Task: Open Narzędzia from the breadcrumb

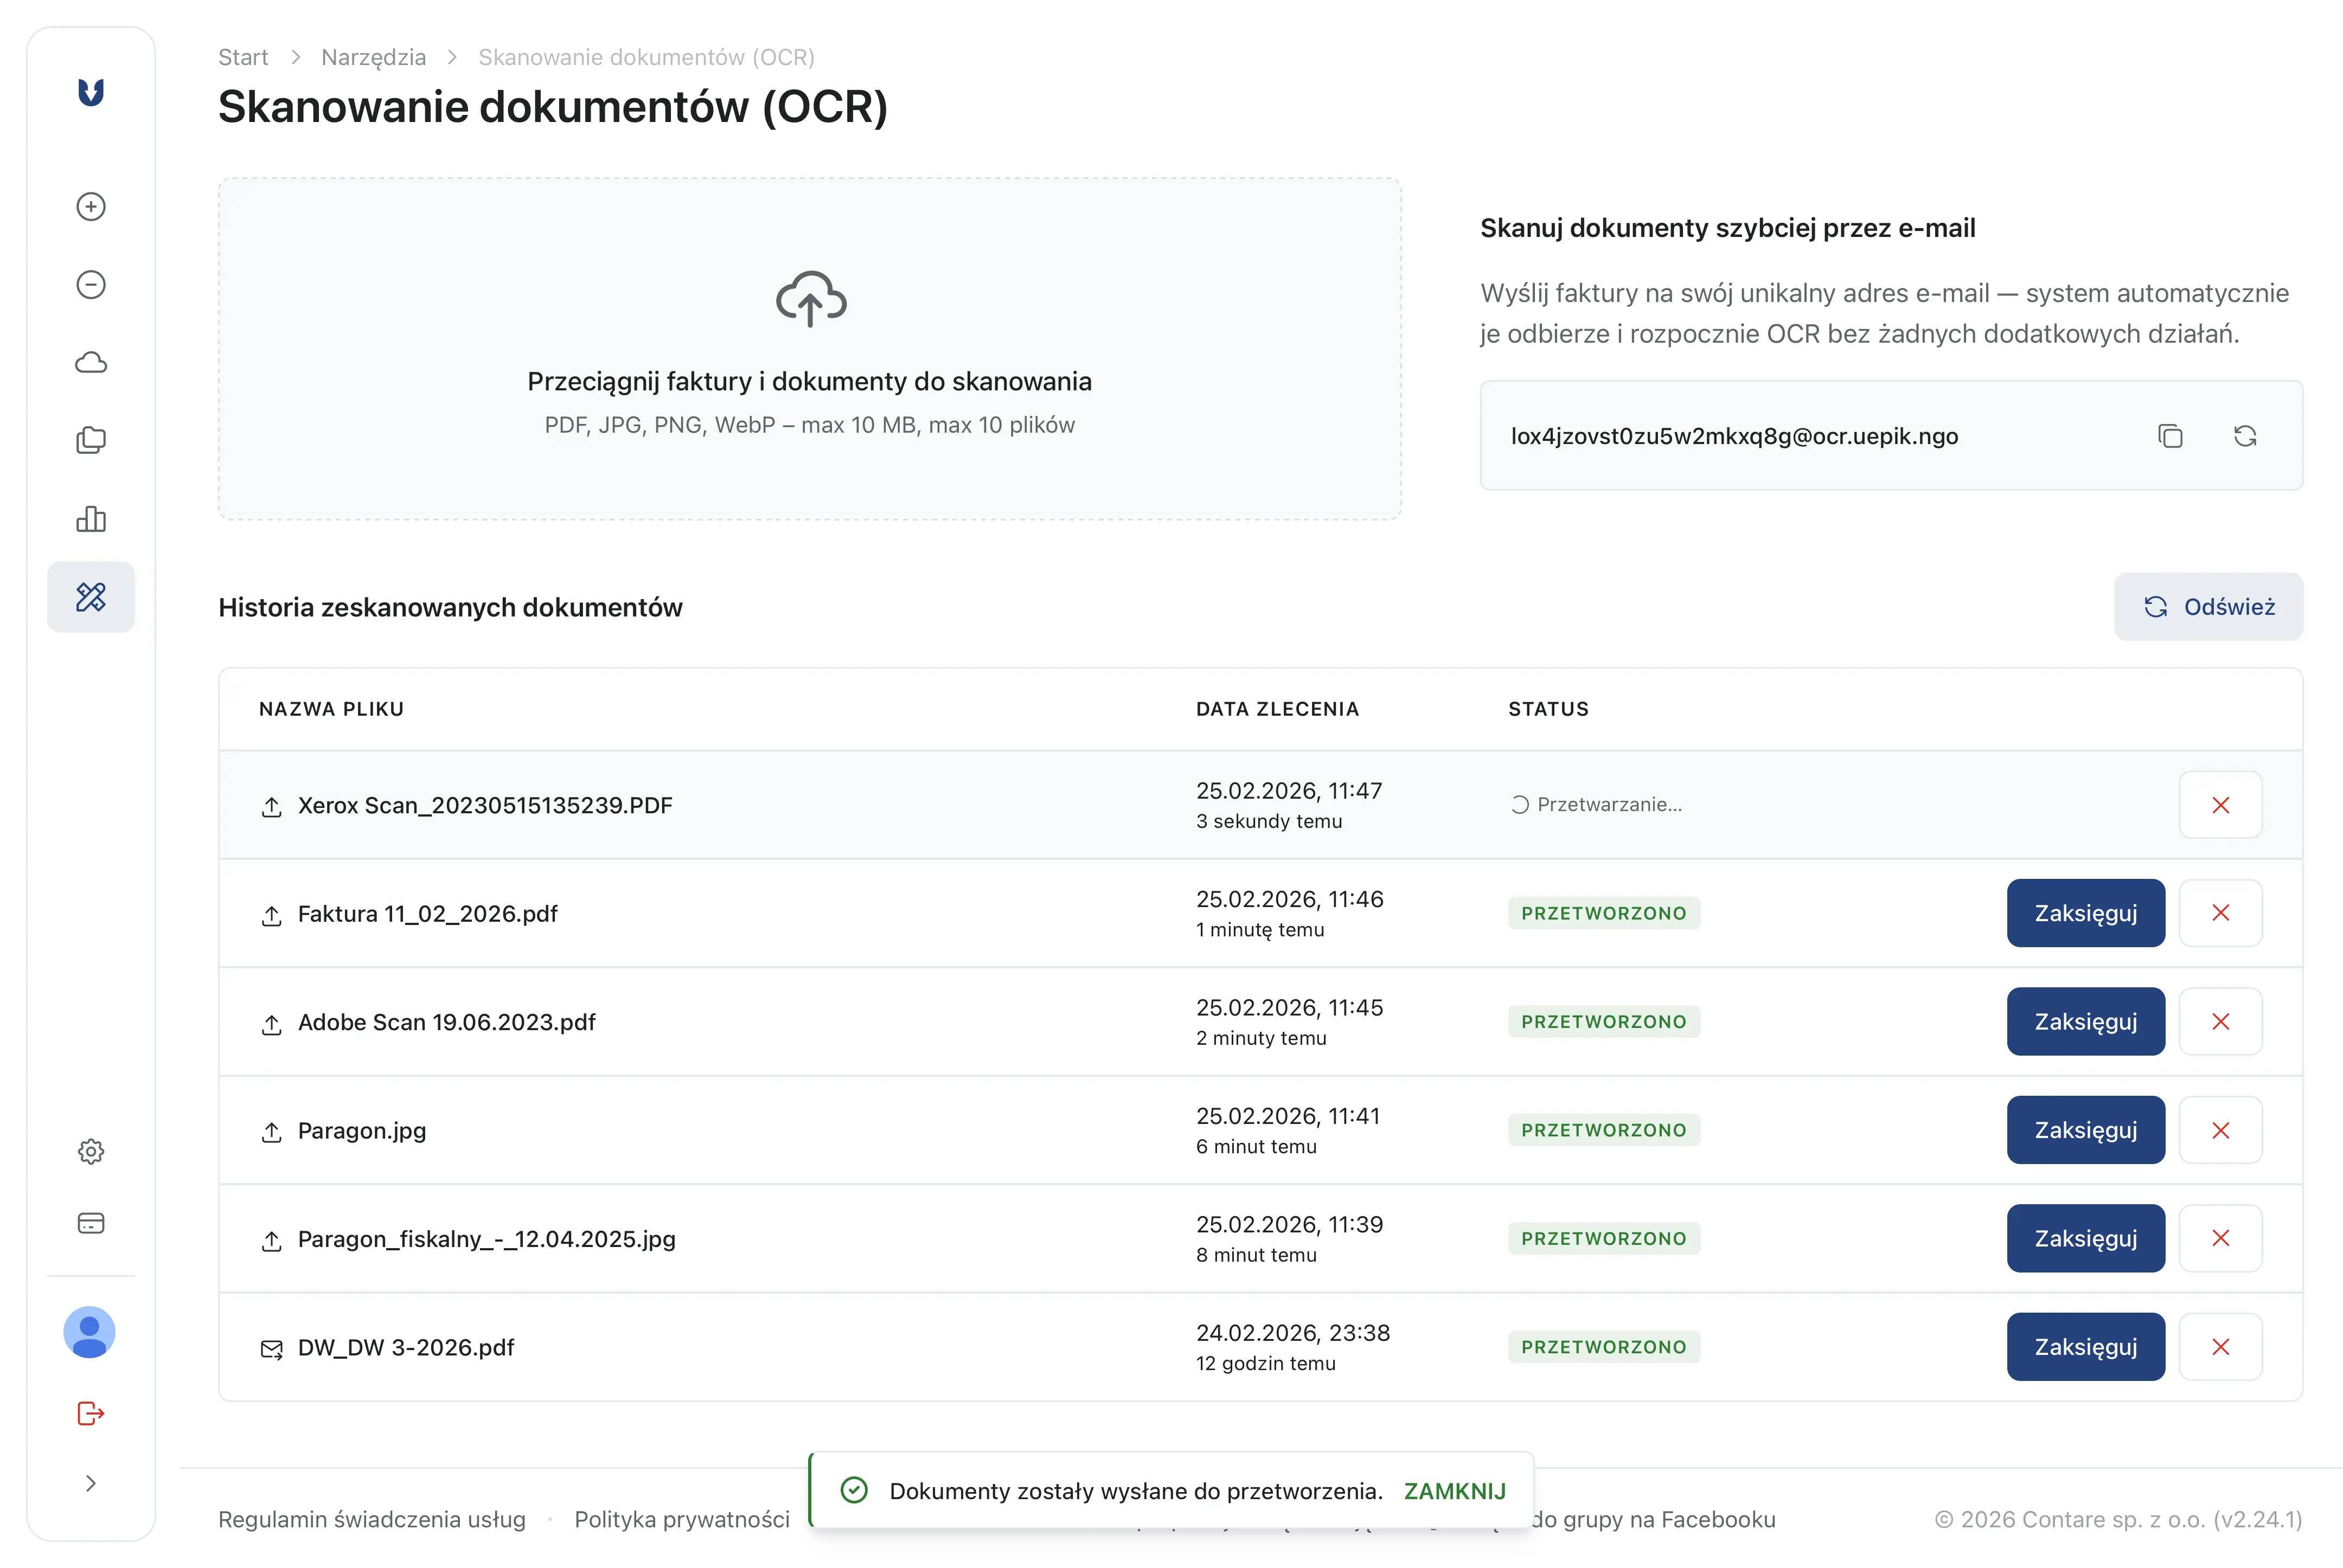Action: click(373, 57)
